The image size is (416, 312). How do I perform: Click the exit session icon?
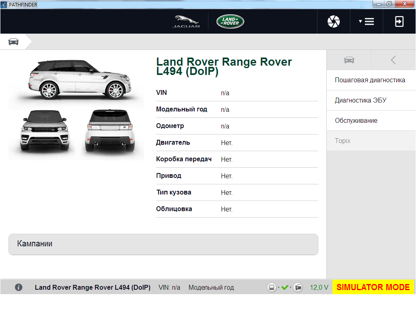(x=399, y=21)
